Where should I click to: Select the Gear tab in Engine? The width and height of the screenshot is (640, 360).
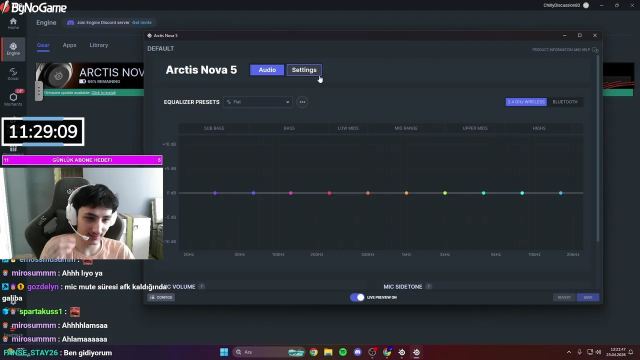click(x=43, y=45)
